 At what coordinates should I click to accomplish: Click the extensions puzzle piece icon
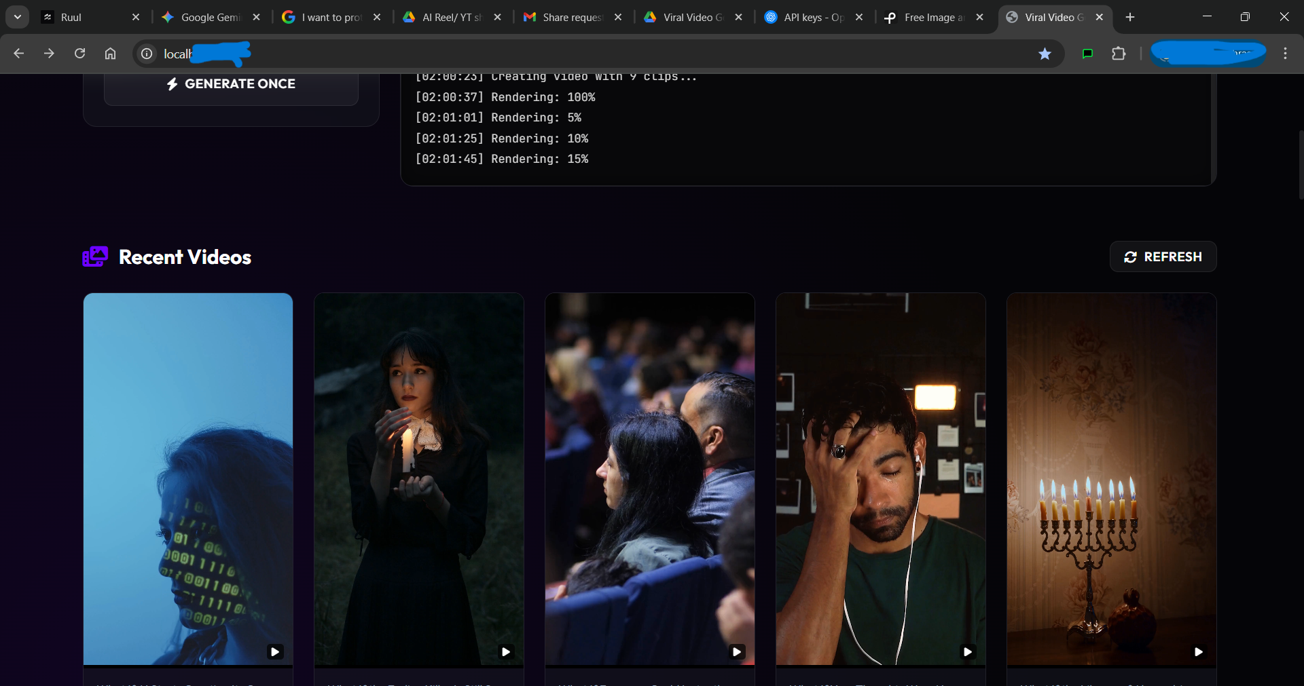(1119, 54)
